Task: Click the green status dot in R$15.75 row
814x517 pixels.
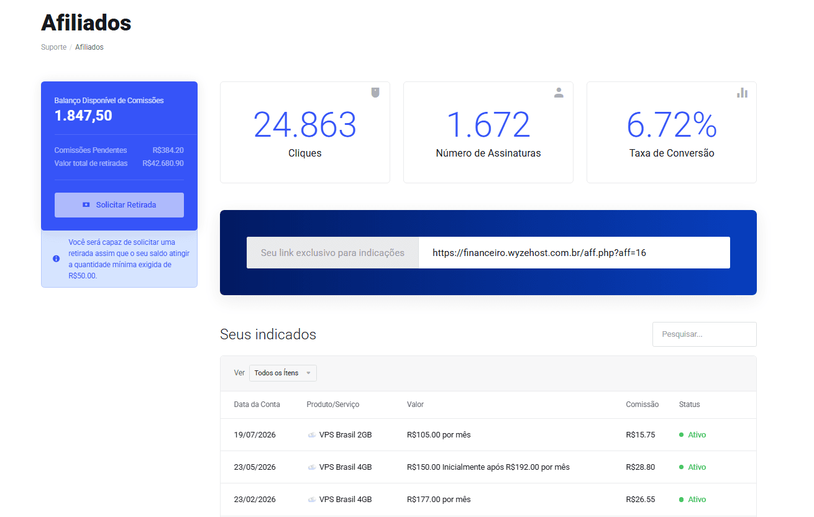Action: click(x=682, y=435)
